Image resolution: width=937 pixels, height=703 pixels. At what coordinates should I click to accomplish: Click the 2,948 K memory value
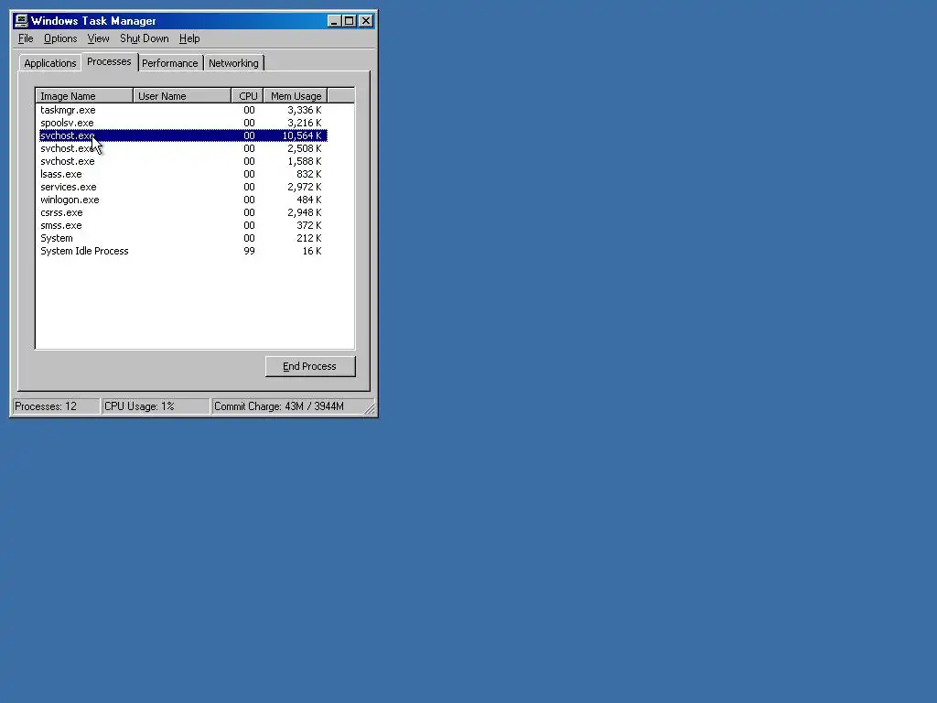pyautogui.click(x=304, y=212)
